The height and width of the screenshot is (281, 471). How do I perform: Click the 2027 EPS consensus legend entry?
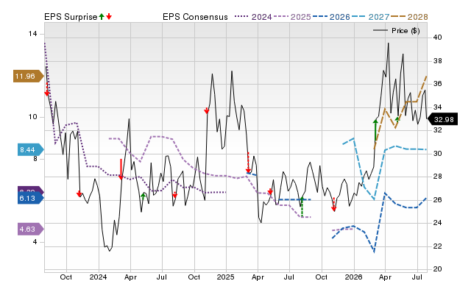point(370,17)
